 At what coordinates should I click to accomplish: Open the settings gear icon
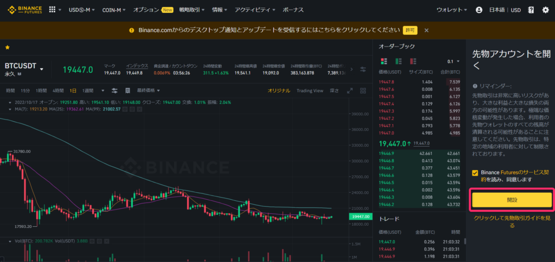pyautogui.click(x=545, y=10)
